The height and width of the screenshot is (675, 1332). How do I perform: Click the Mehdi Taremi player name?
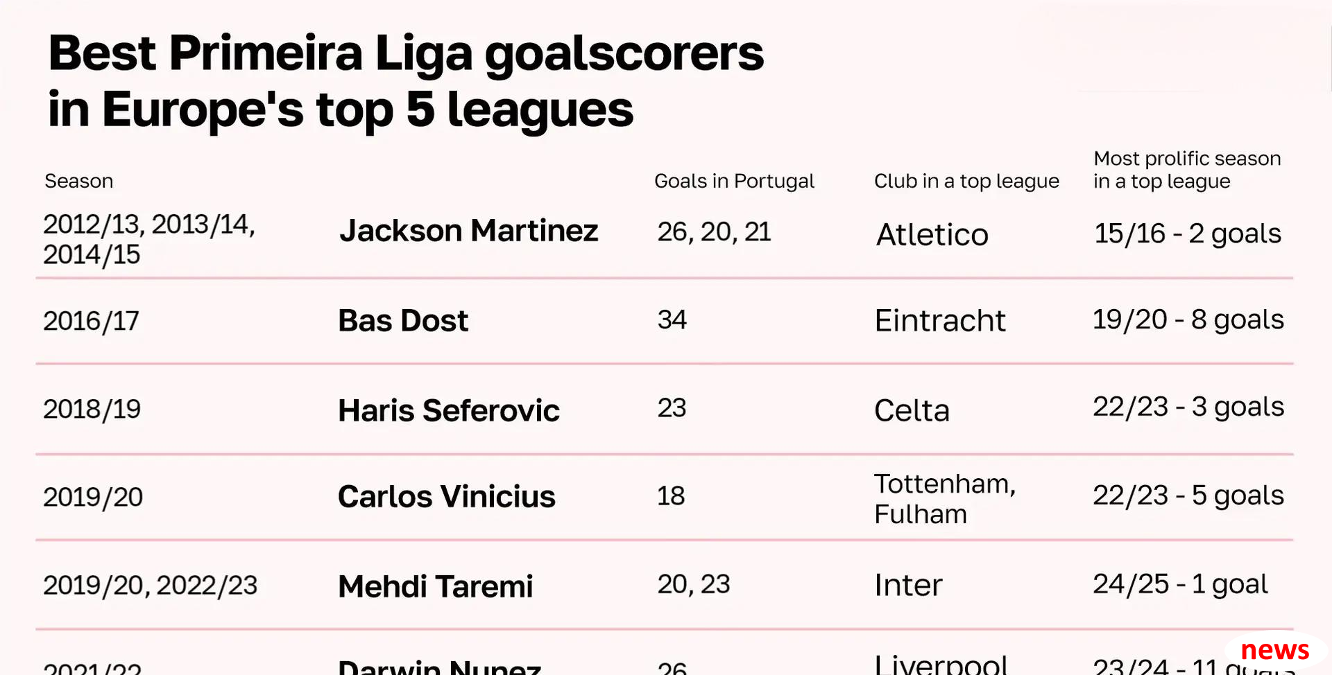click(436, 586)
